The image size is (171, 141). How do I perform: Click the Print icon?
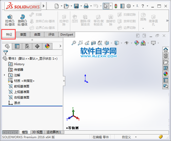86,6
